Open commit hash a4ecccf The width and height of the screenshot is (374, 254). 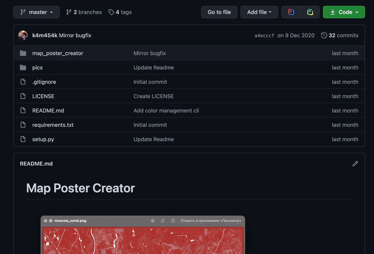pos(264,36)
